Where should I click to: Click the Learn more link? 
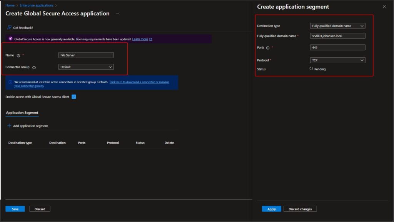[140, 39]
